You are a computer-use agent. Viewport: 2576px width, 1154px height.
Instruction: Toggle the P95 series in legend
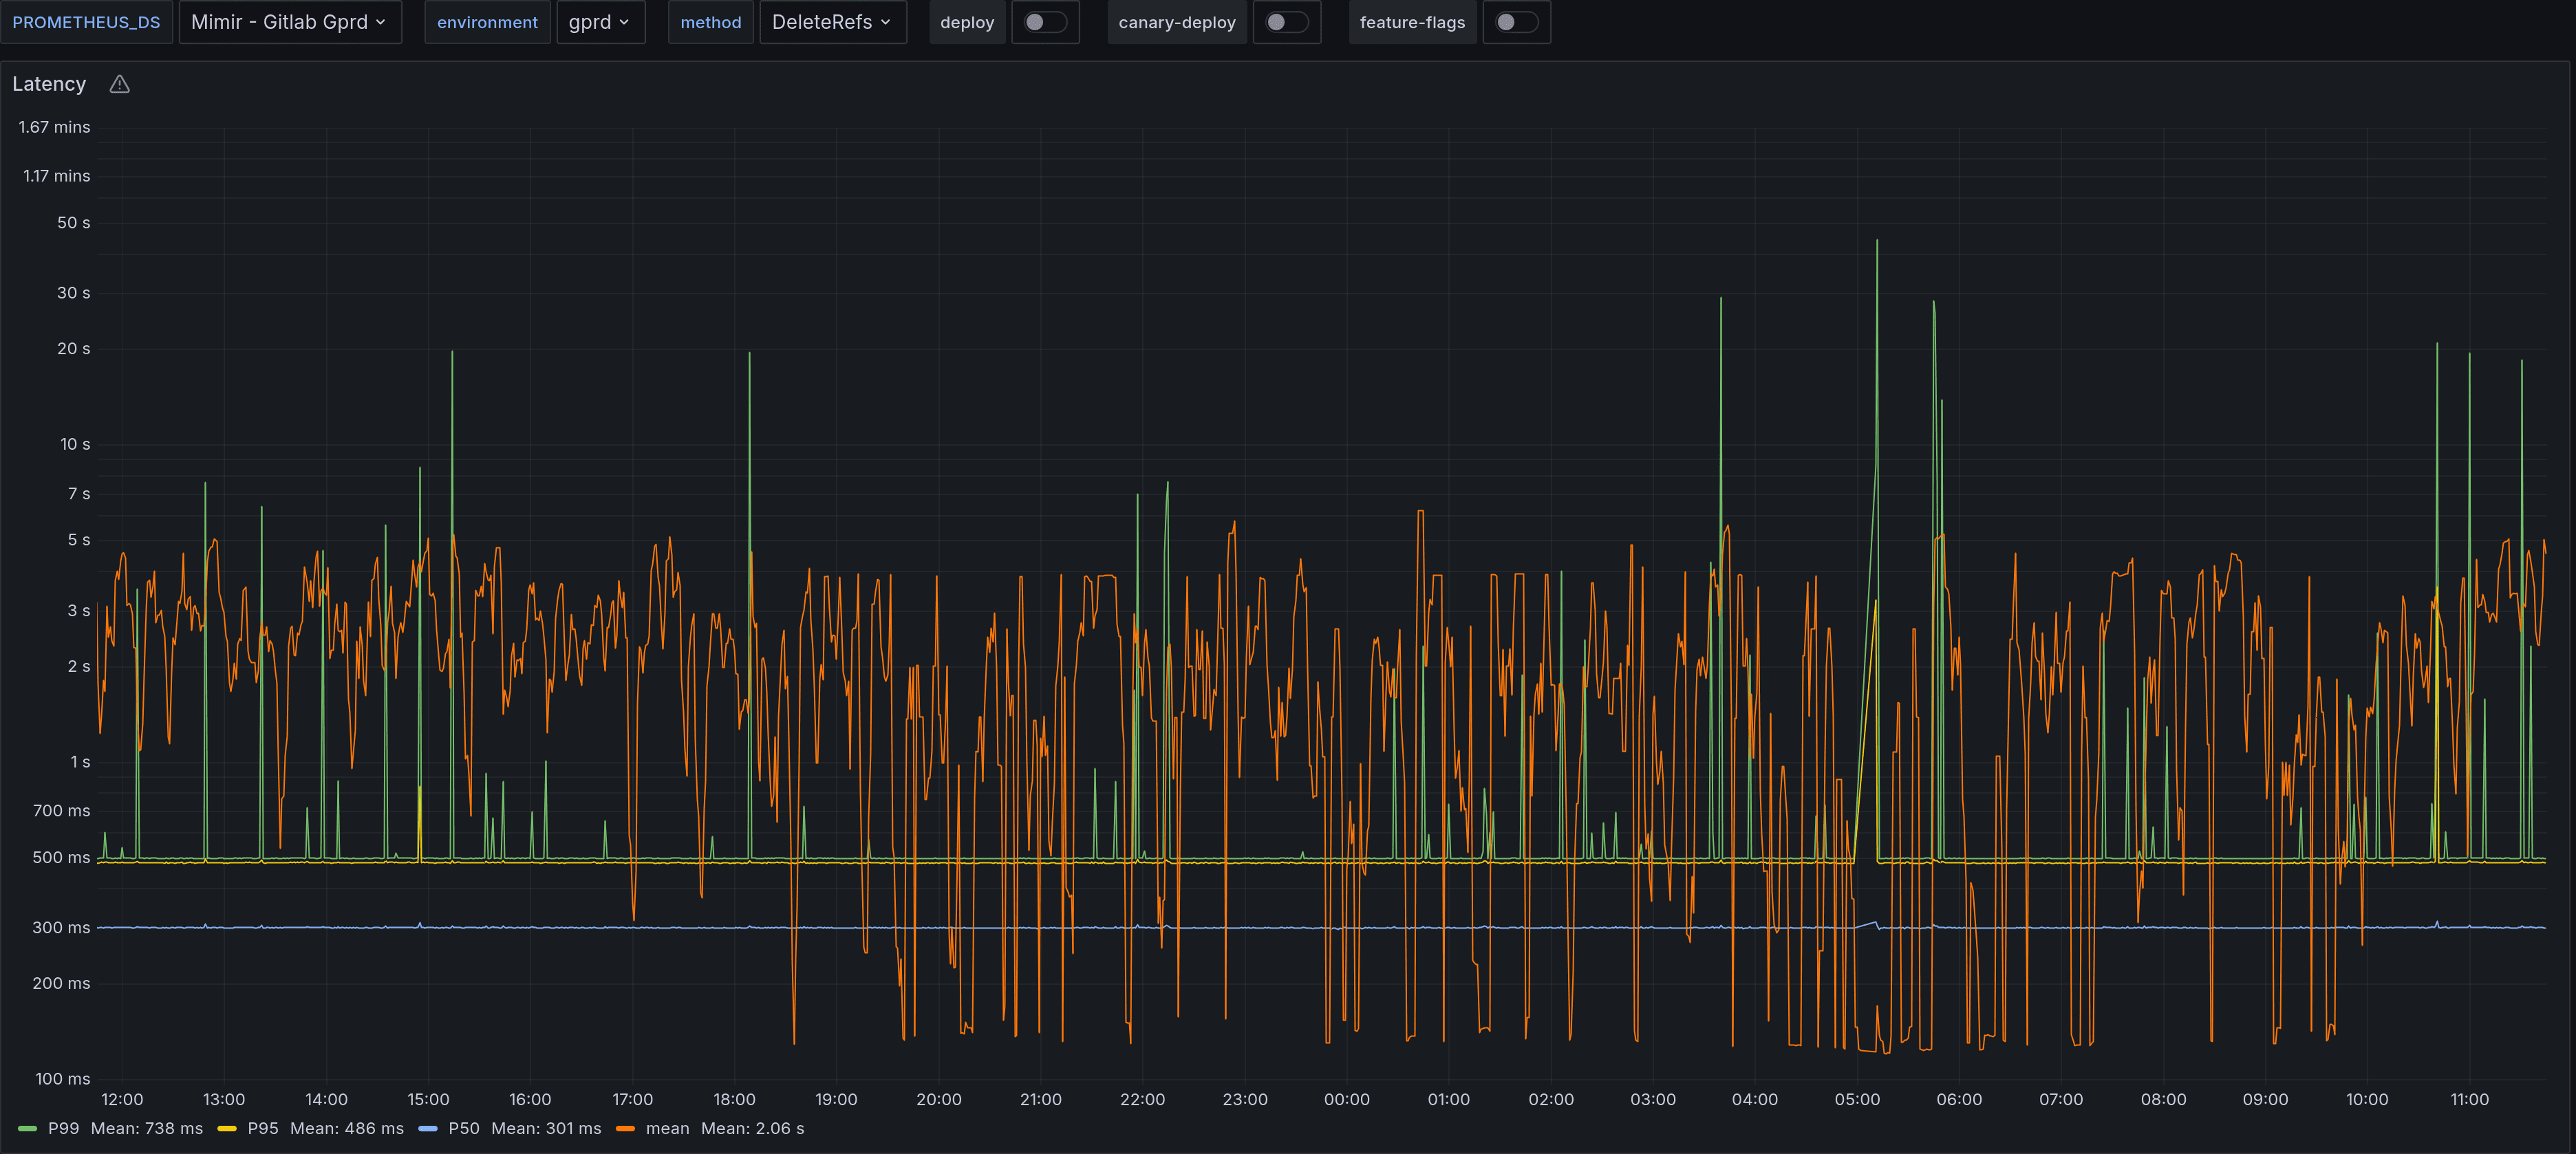(x=263, y=1128)
